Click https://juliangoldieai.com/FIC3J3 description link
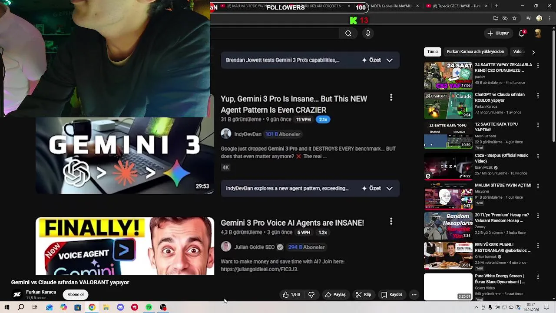 (x=259, y=270)
